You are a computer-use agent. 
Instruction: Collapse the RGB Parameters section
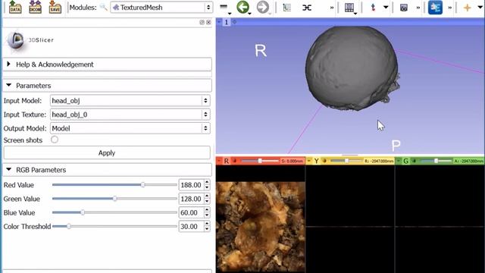(x=107, y=170)
